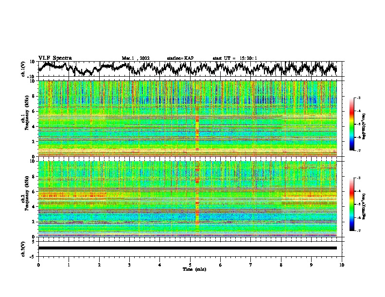Click the "ch.3(V)" axis label

tap(23, 249)
